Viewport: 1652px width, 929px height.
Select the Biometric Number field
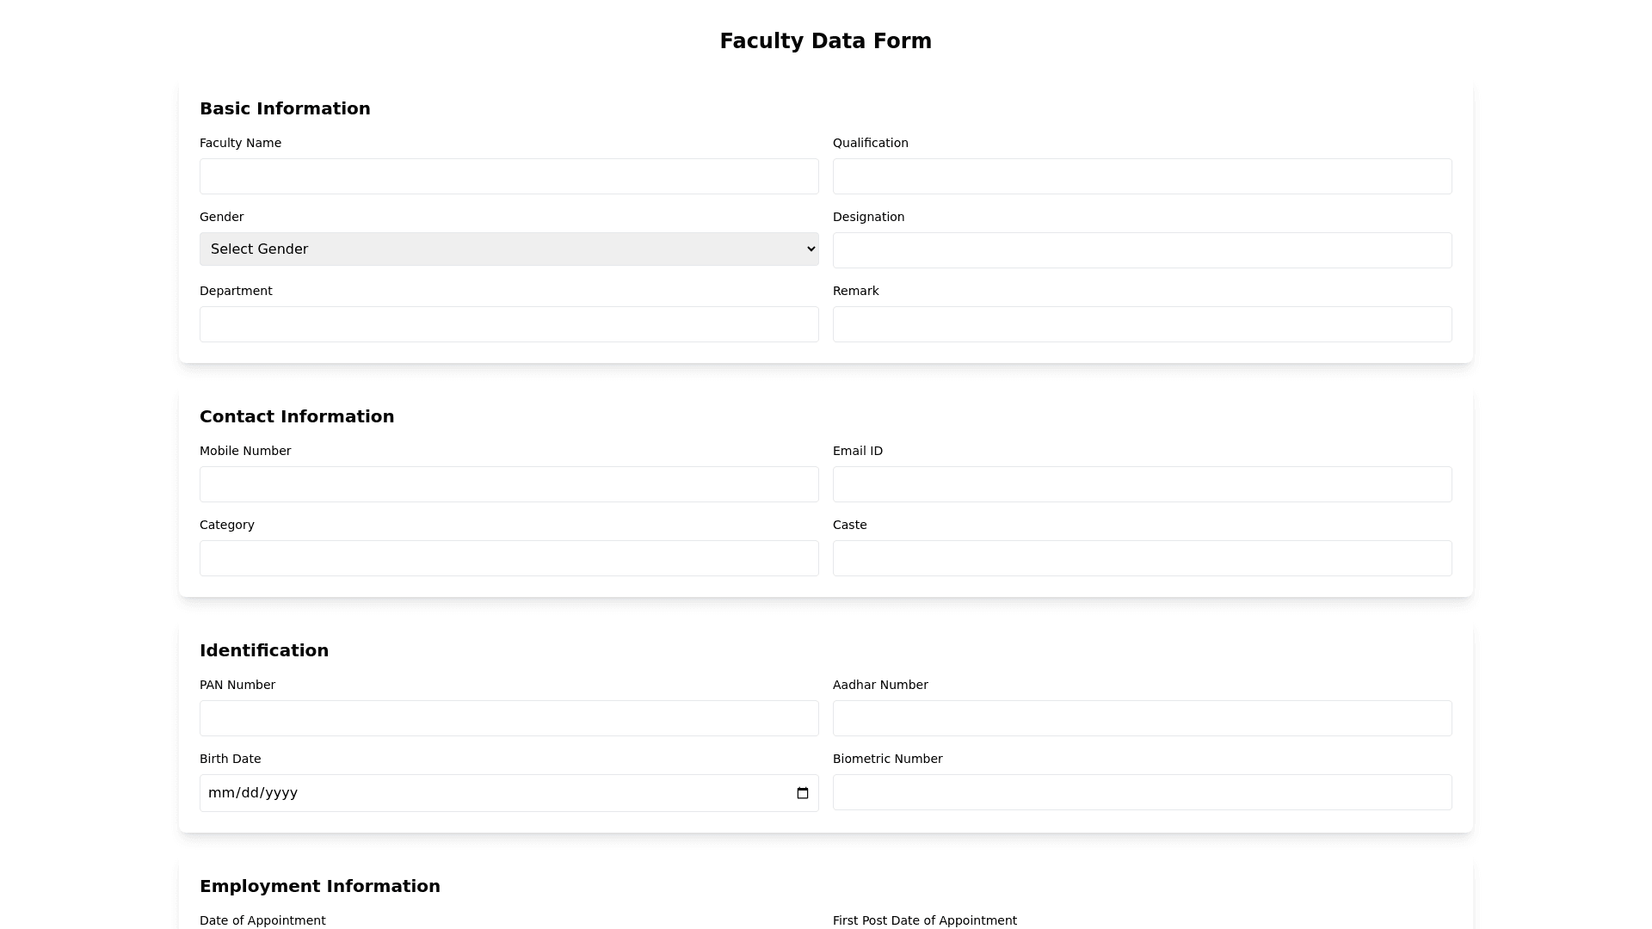[1142, 792]
